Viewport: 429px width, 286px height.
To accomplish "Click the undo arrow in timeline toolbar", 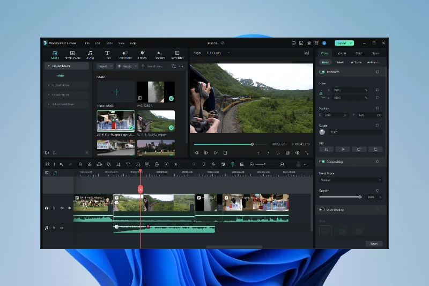I will [61, 164].
